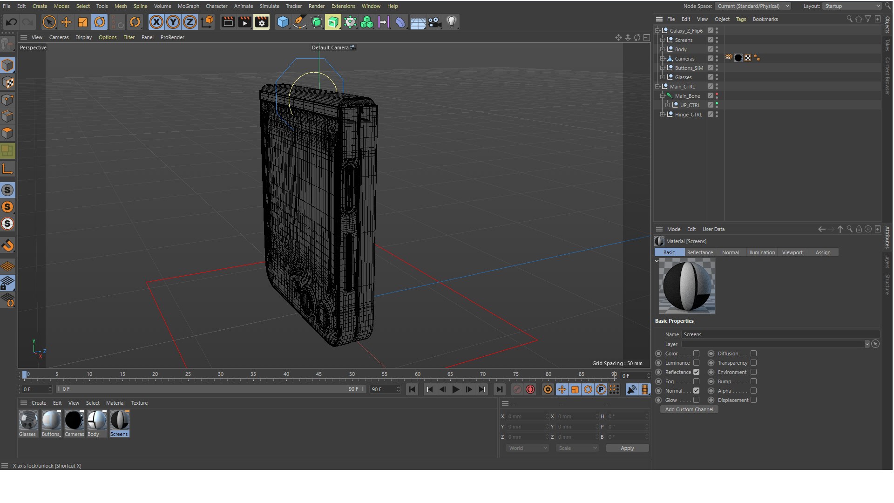The image size is (894, 503).
Task: Toggle Z axis lock
Action: [x=190, y=22]
